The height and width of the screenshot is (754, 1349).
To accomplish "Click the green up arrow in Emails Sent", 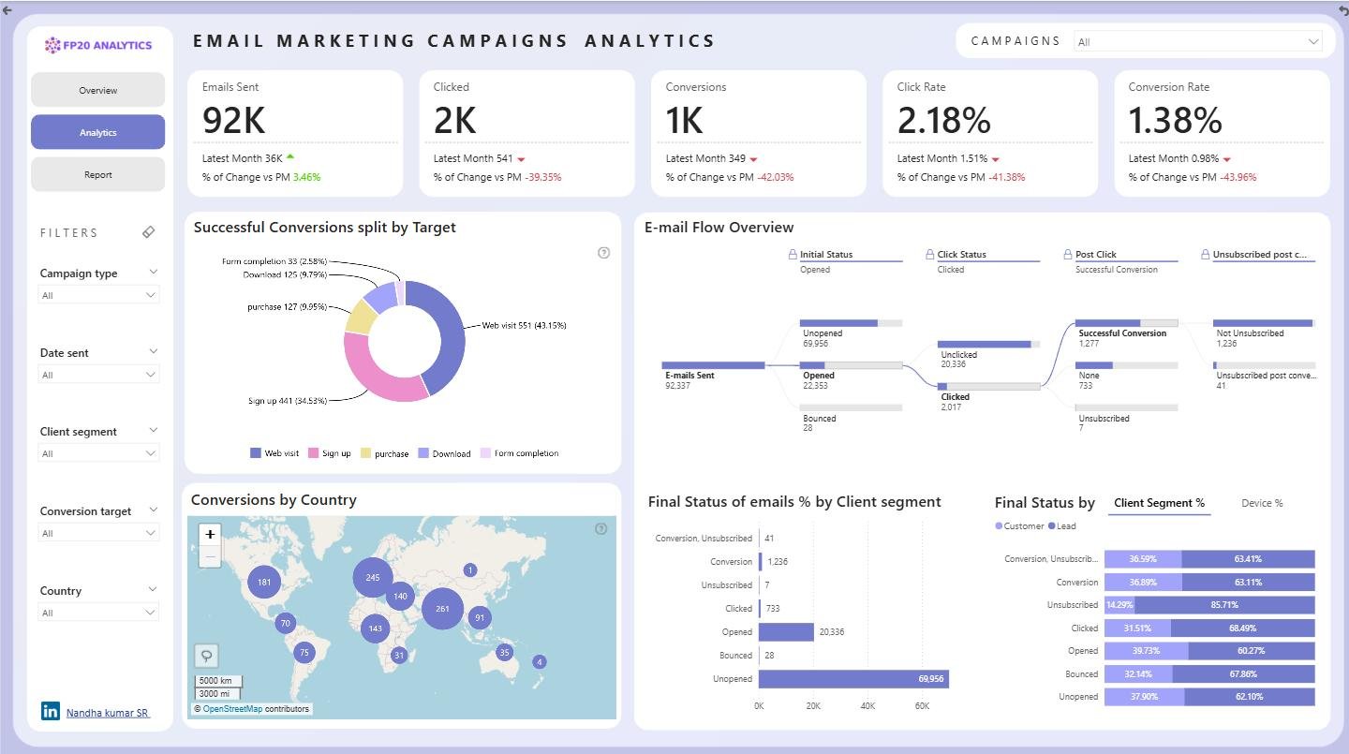I will [290, 157].
